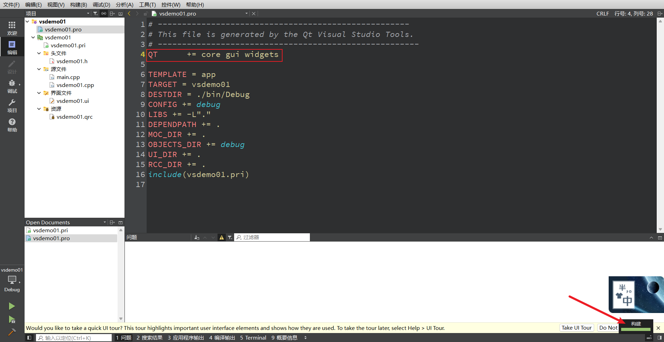Switch to 4 编译输出 tab

222,338
